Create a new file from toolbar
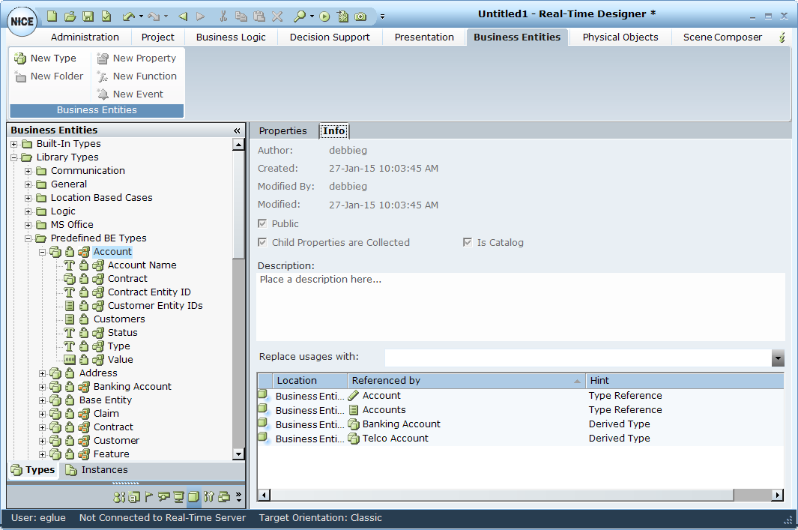 click(52, 16)
